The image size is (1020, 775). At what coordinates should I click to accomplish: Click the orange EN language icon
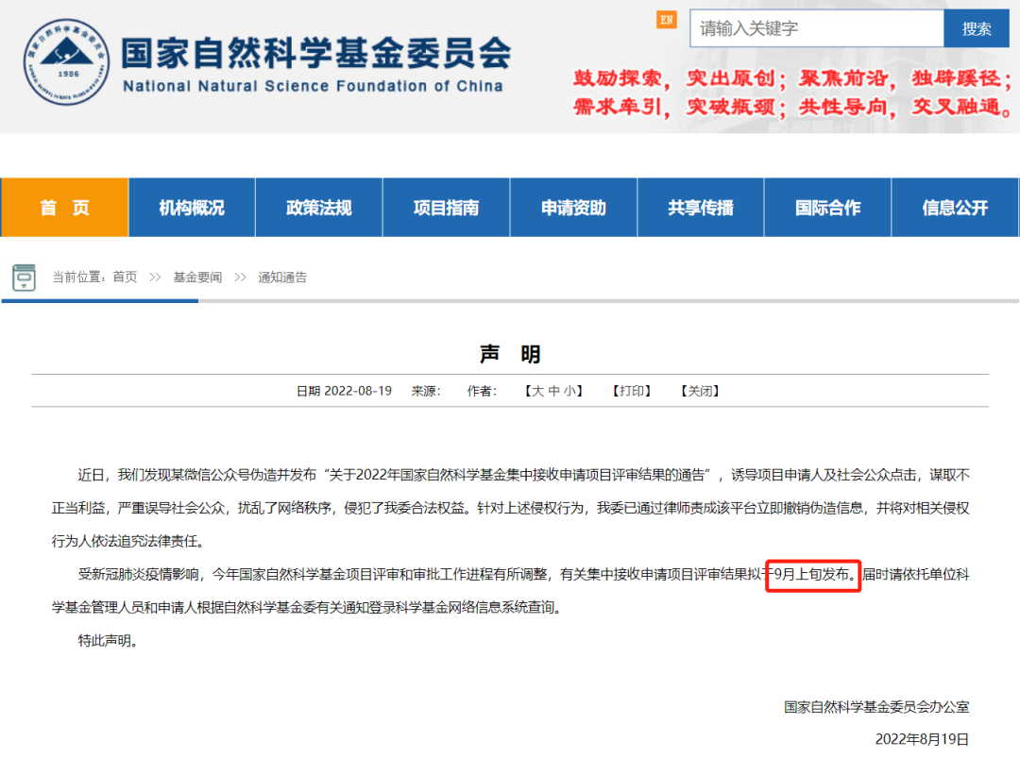(x=667, y=20)
